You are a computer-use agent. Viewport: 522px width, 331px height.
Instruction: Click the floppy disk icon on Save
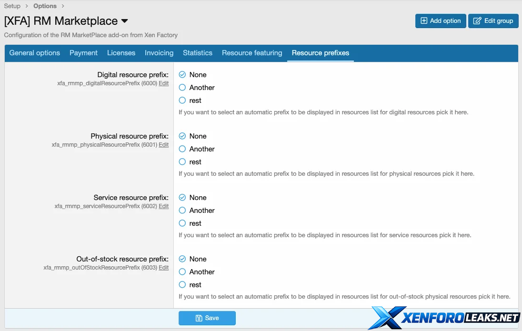tap(199, 318)
